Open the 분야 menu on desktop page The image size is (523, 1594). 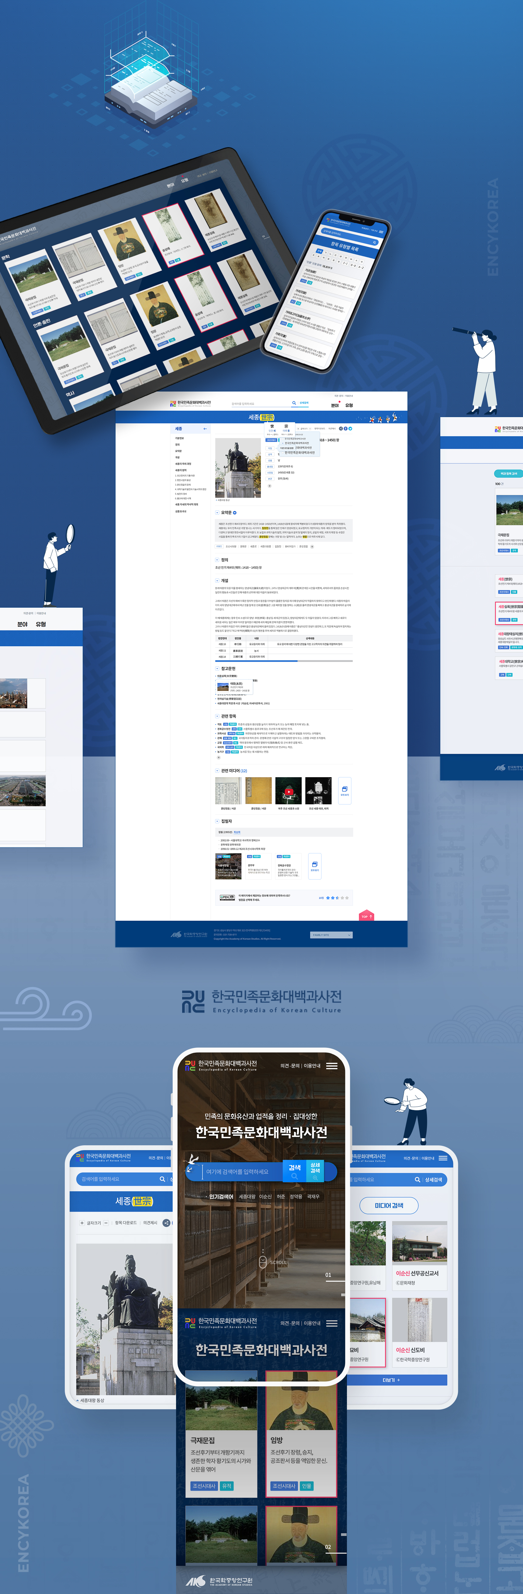click(335, 405)
